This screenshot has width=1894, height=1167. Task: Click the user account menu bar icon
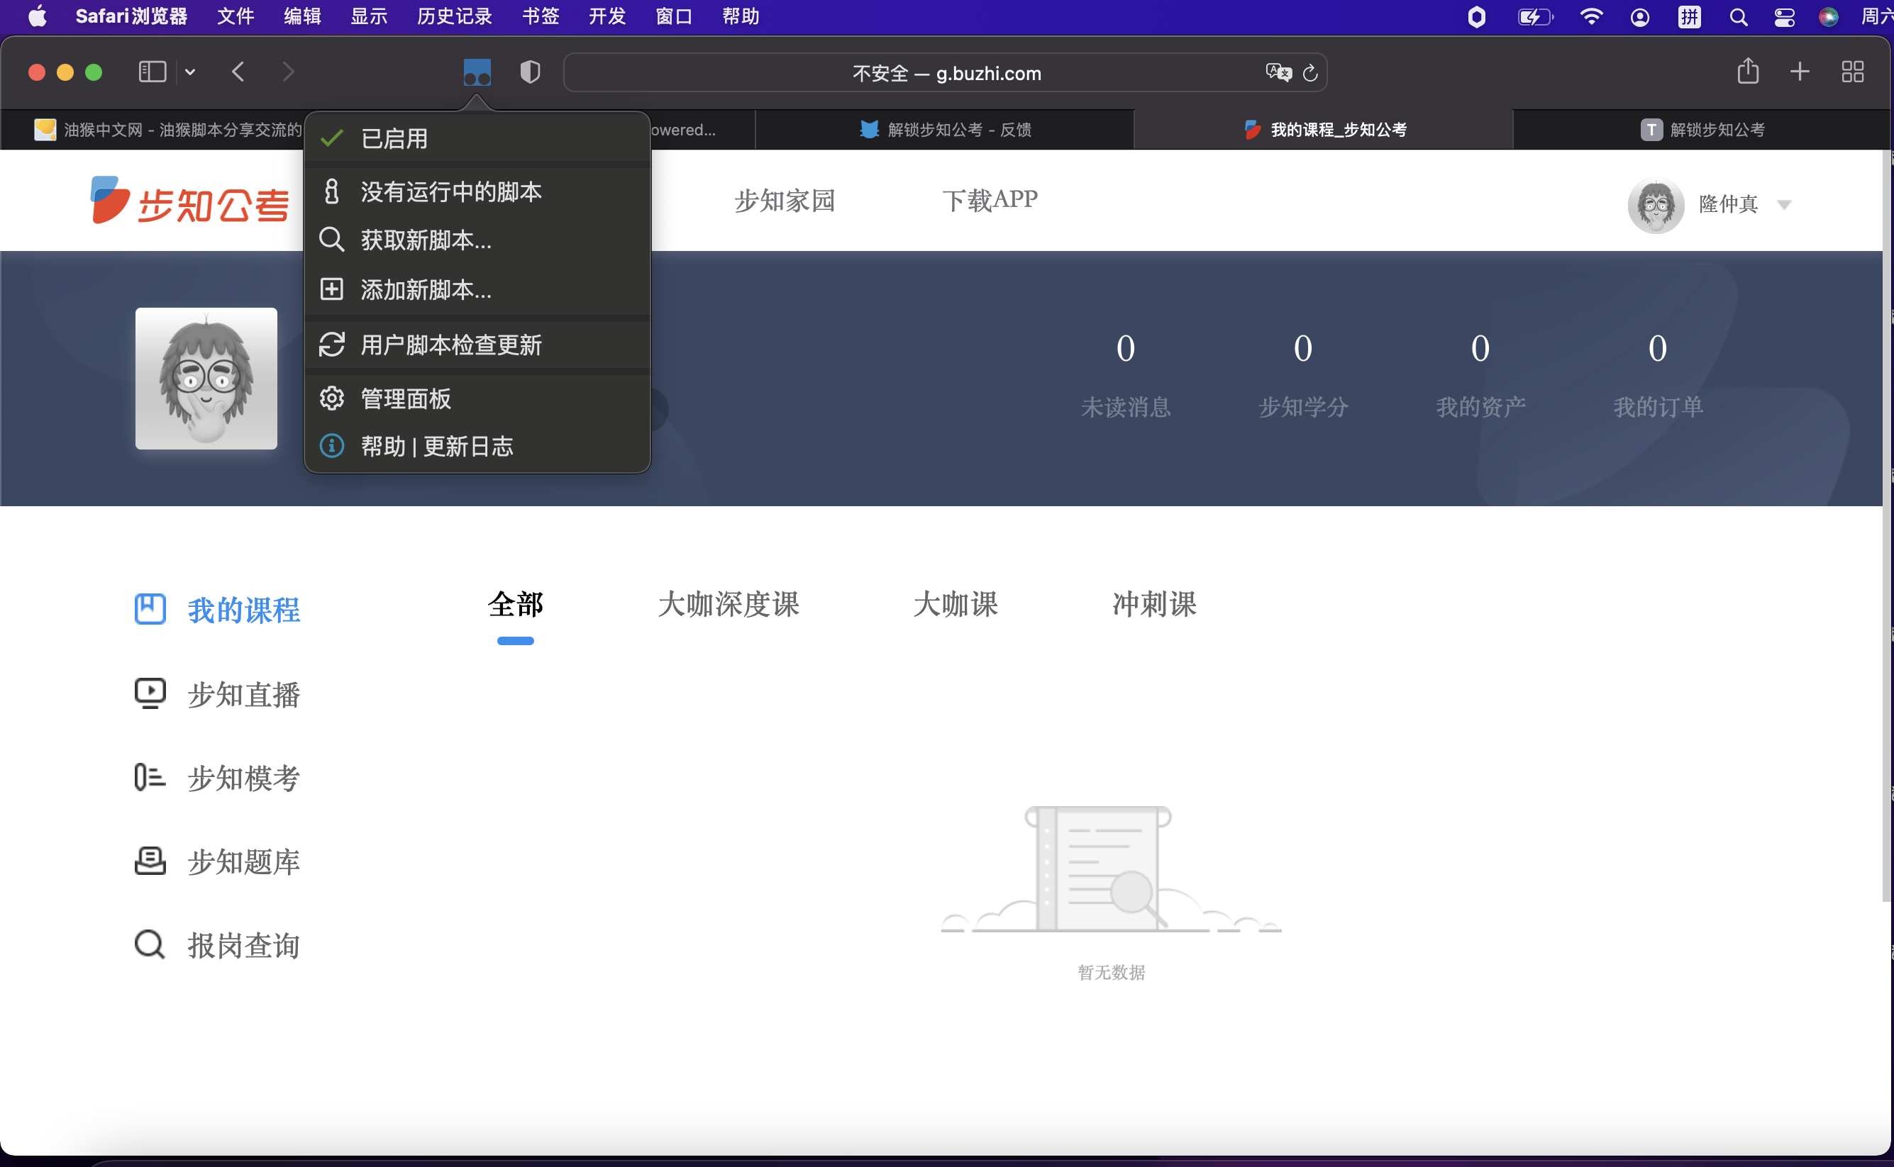click(1640, 17)
